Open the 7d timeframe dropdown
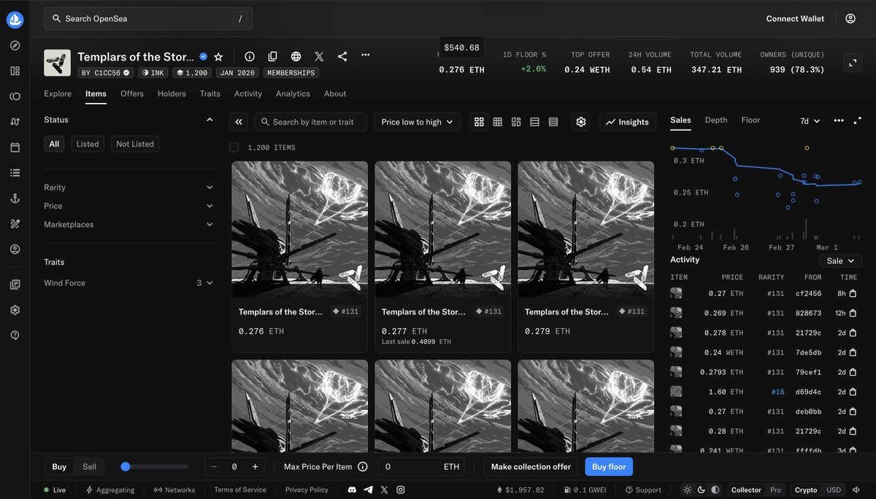The width and height of the screenshot is (876, 499). coord(810,121)
